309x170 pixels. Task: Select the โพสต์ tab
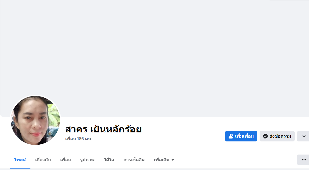coord(20,160)
